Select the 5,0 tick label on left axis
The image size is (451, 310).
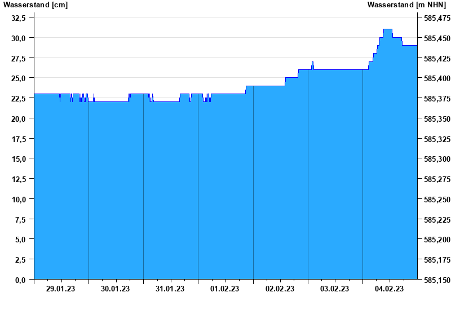tap(20, 239)
